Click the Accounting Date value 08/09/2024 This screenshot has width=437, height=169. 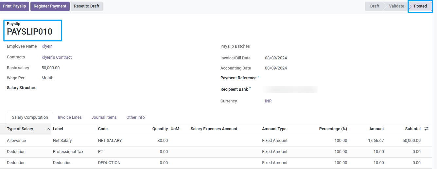(x=276, y=68)
